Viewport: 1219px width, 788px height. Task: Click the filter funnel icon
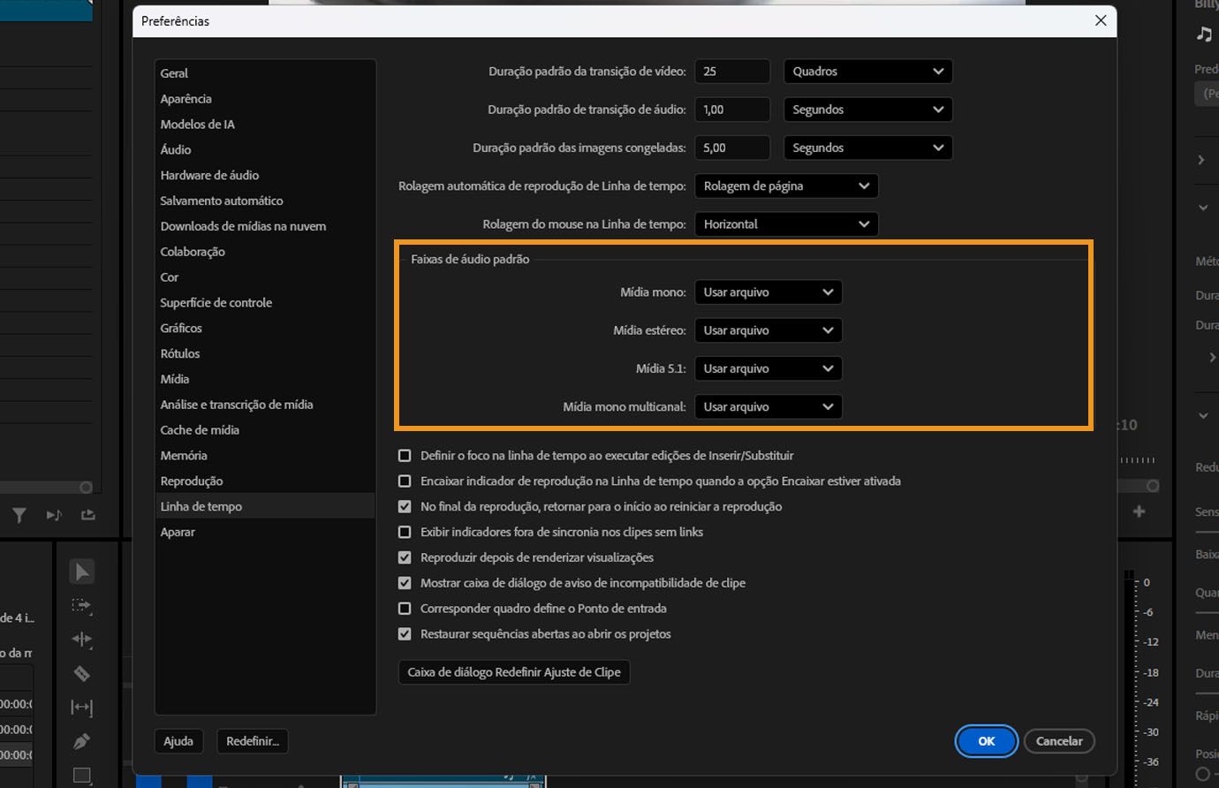point(19,515)
